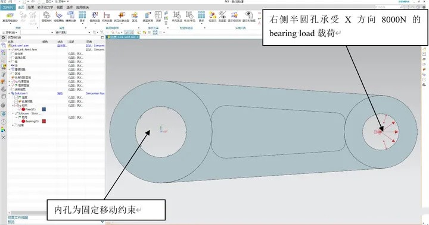Click the red color swatch of Bearing(1)

(x=43, y=121)
